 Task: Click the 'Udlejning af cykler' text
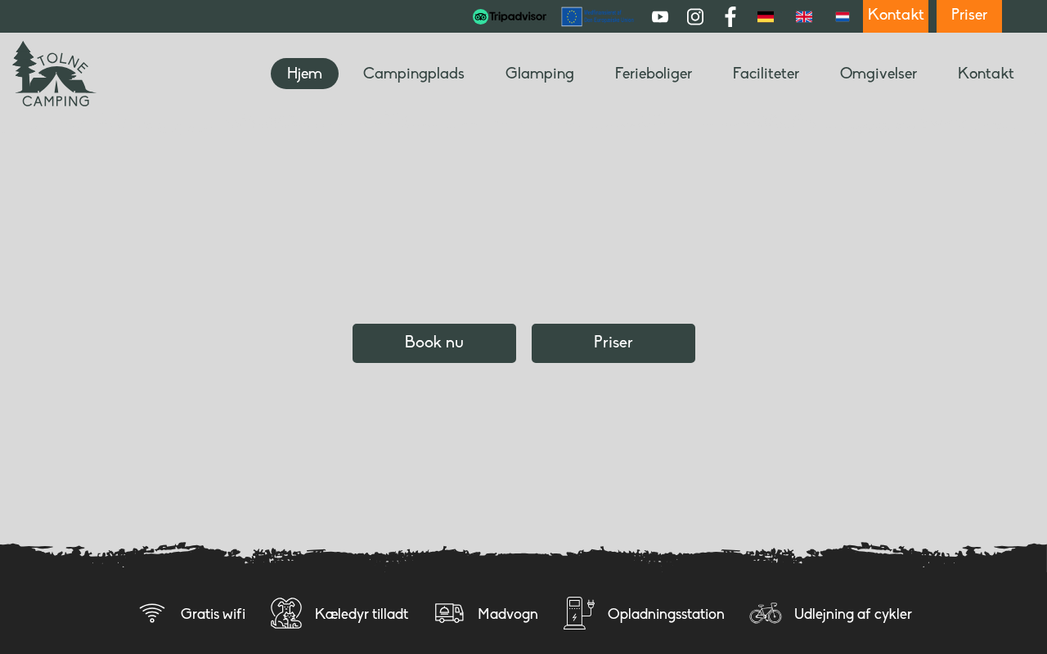(x=853, y=614)
